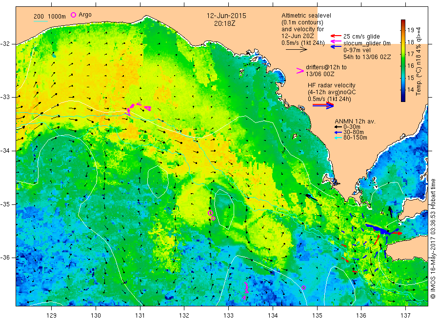Click the temperature color bar

[403, 60]
